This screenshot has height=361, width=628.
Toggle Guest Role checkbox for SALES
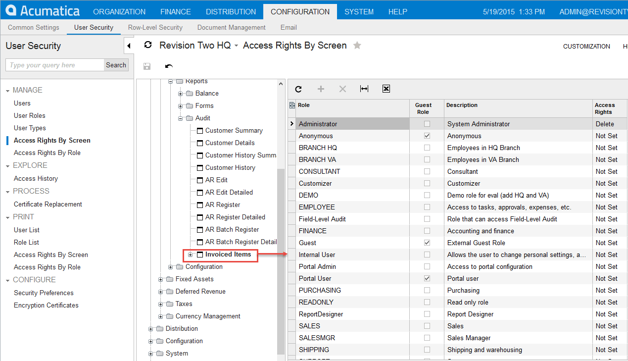coord(427,326)
